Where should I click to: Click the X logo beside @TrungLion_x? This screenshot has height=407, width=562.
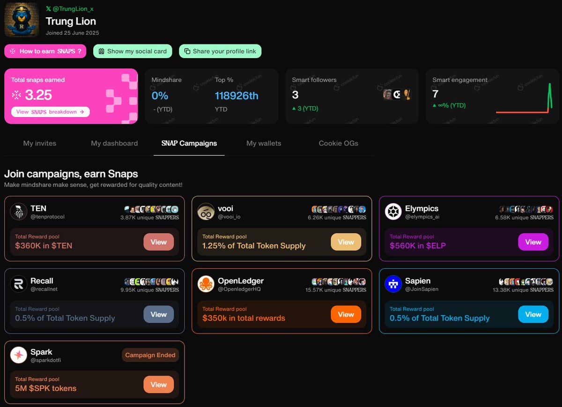[48, 9]
